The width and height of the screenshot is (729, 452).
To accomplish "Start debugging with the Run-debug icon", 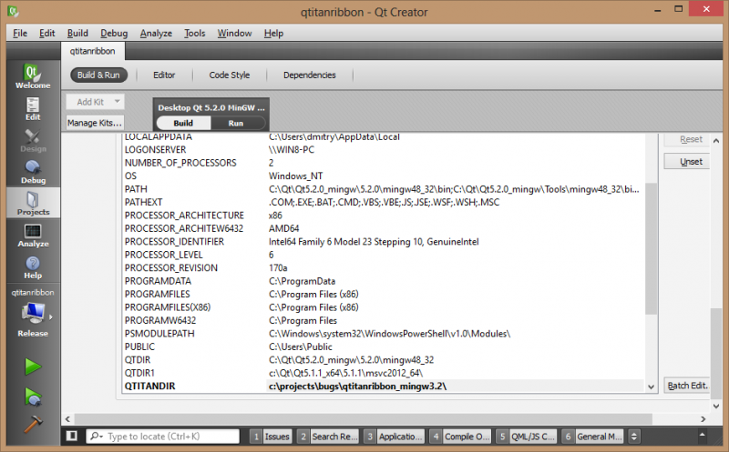I will tap(33, 397).
